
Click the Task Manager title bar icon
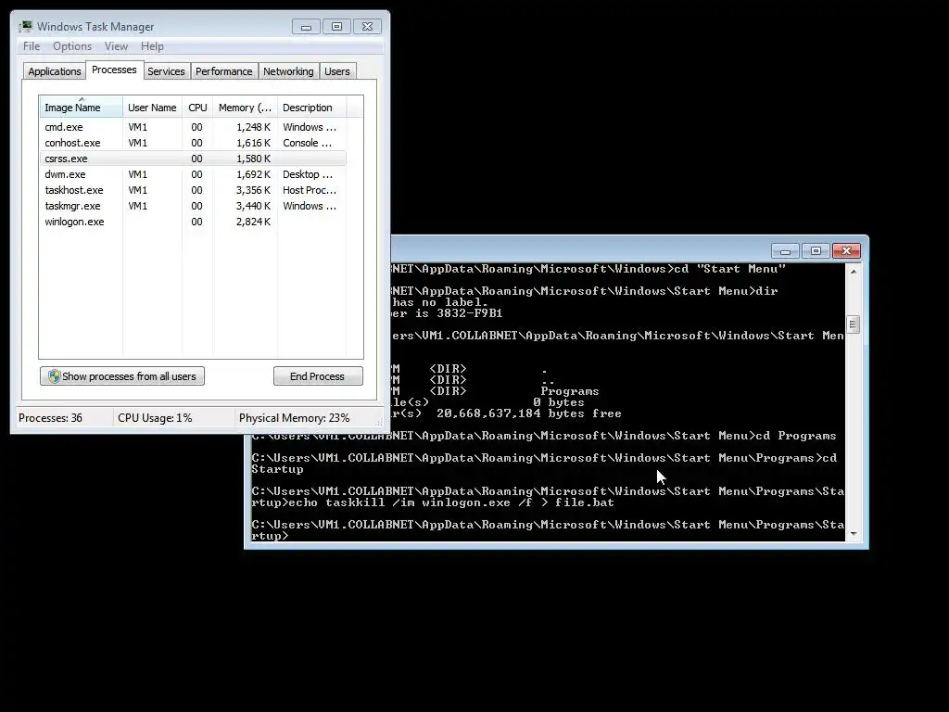click(x=25, y=26)
